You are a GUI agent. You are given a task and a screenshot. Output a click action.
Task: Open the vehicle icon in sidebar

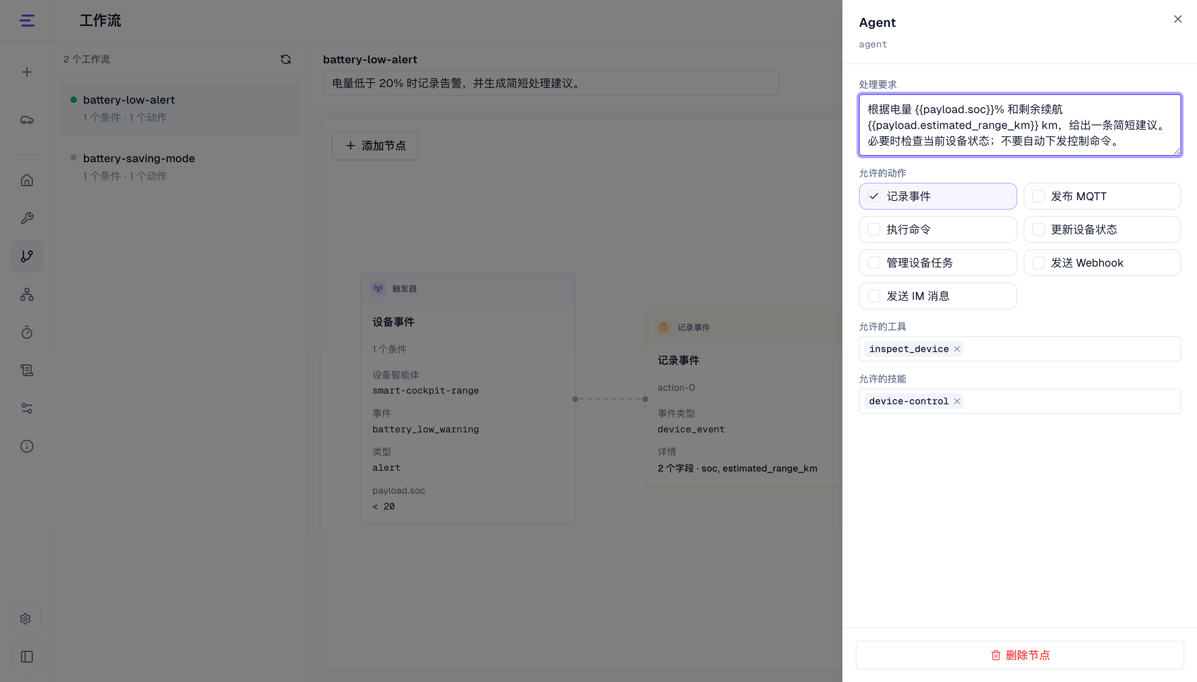tap(27, 120)
